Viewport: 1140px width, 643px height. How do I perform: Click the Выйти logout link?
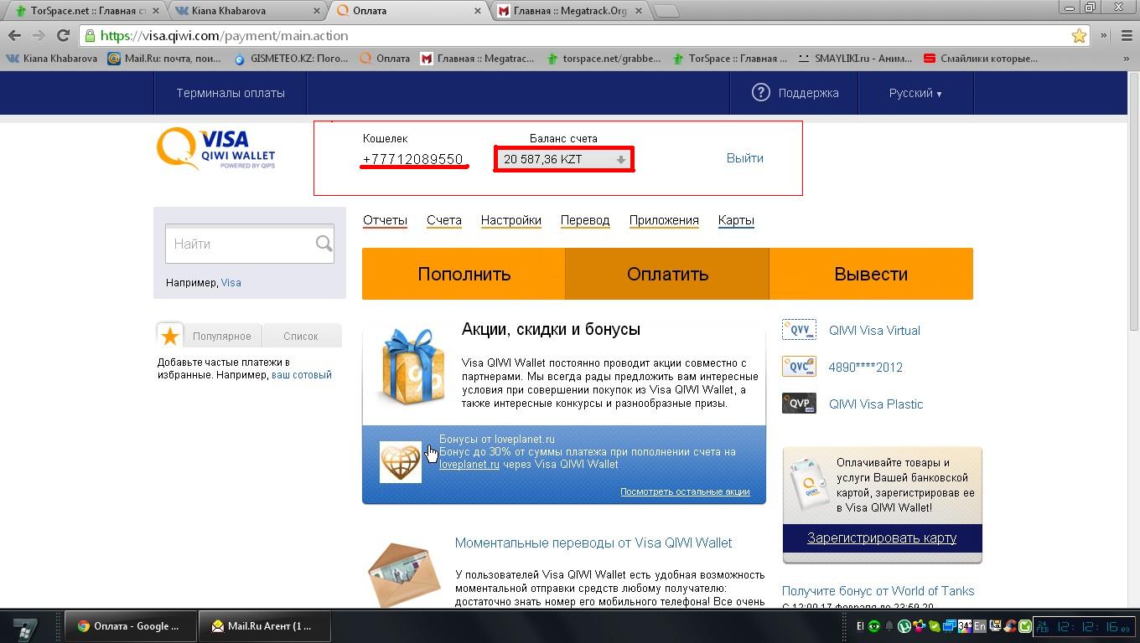pos(744,158)
